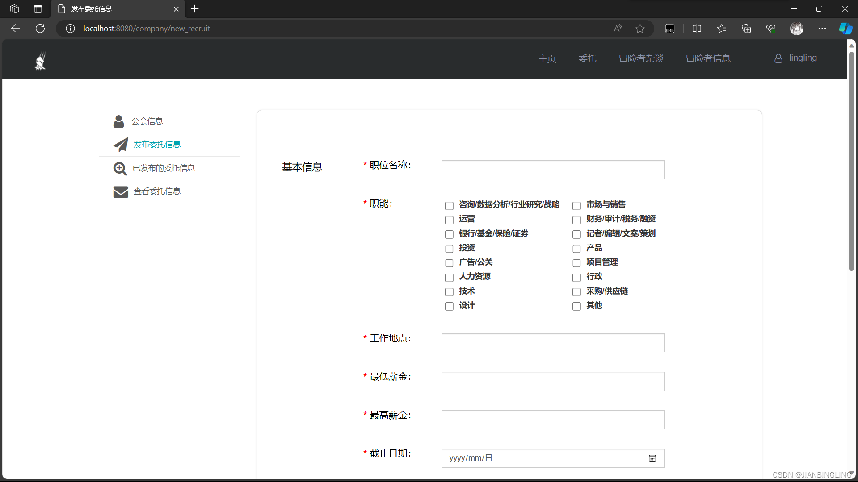Image resolution: width=858 pixels, height=482 pixels.
Task: Open 冒险者杂谈 in the top navigation
Action: (x=641, y=58)
